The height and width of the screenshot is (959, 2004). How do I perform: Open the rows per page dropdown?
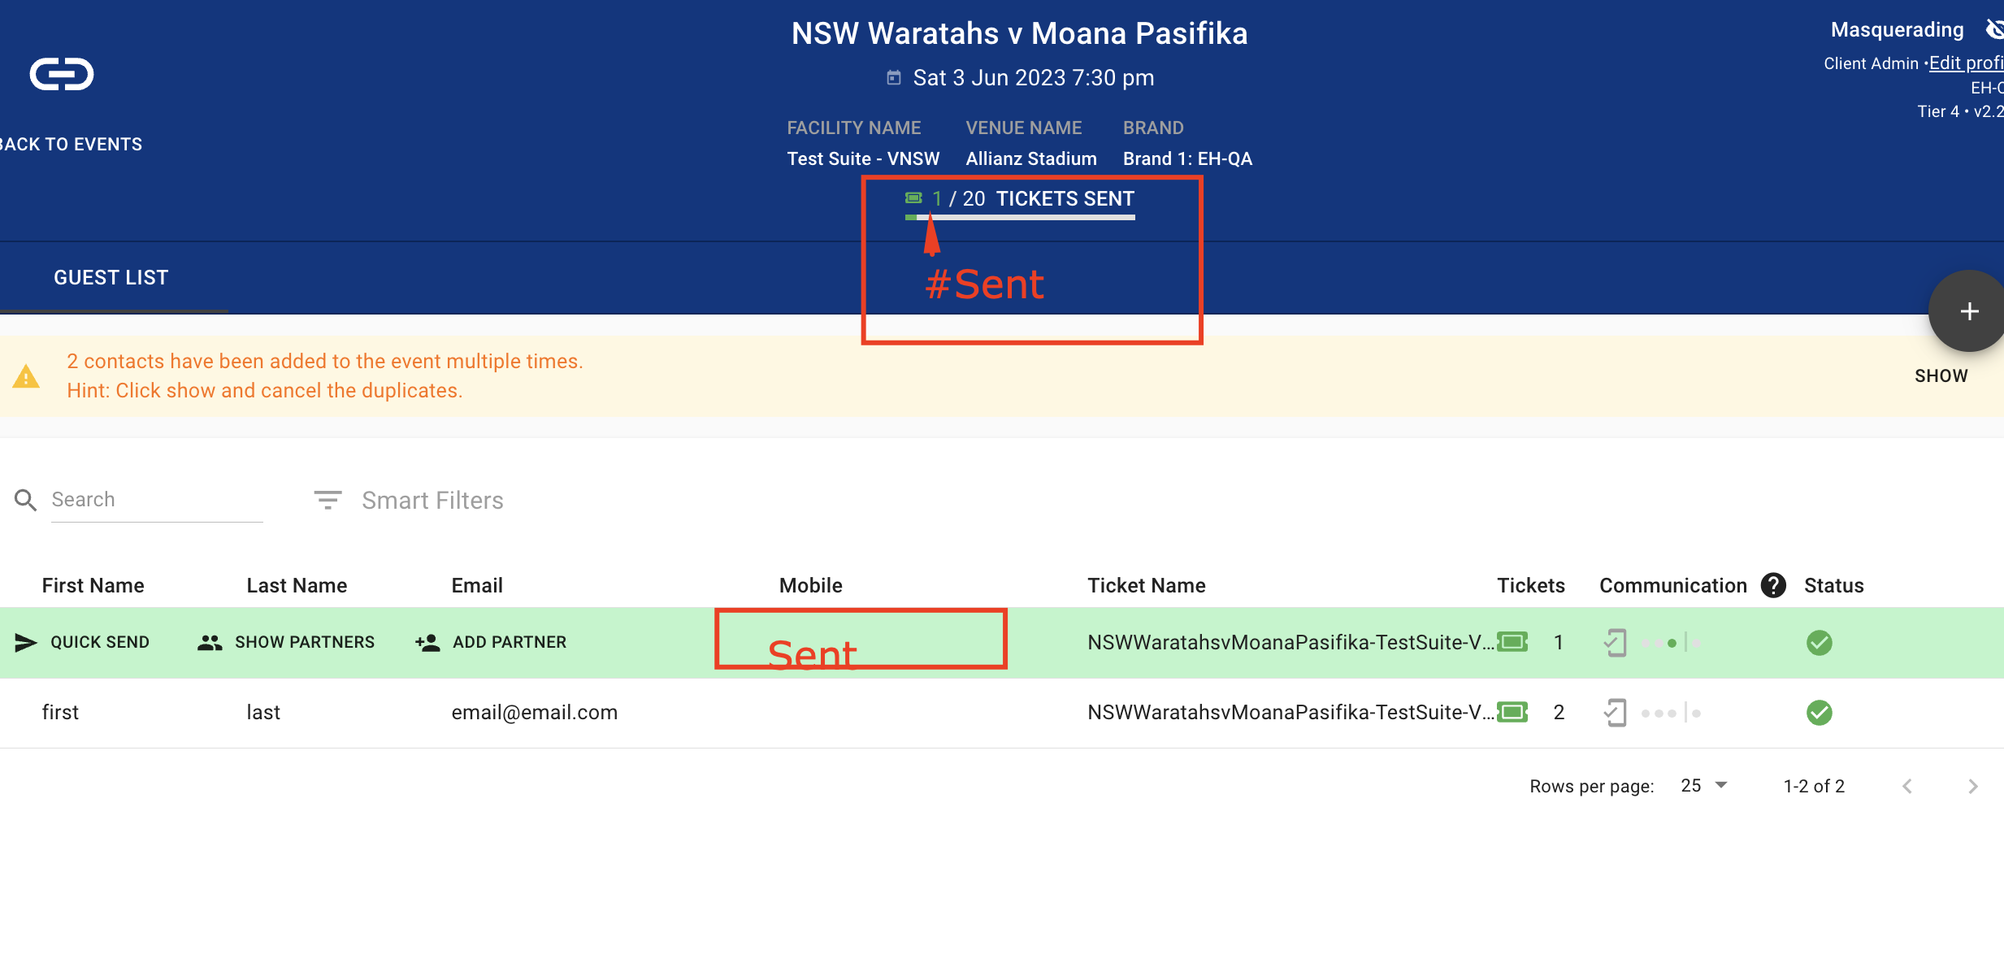pyautogui.click(x=1703, y=785)
